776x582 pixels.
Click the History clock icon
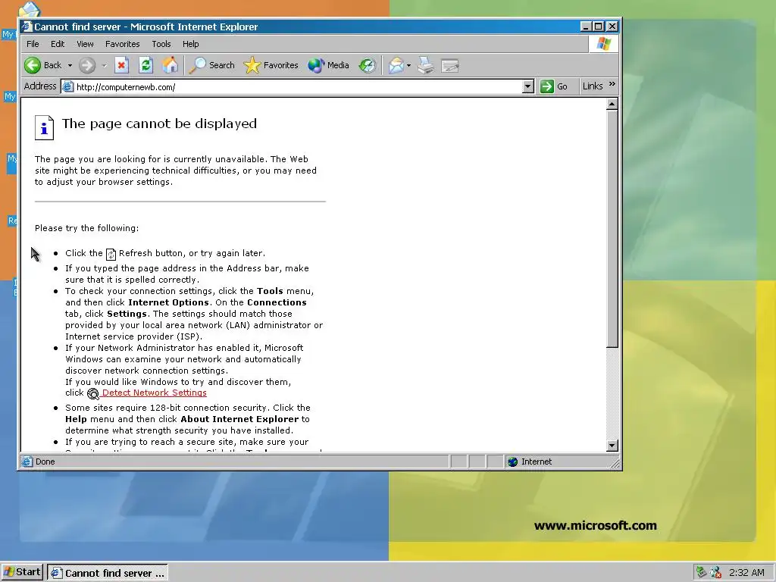pos(368,65)
